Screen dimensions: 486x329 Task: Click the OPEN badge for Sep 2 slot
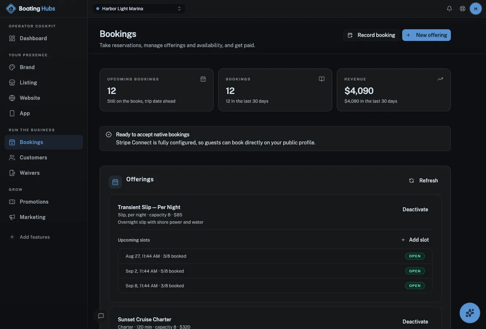click(x=415, y=271)
